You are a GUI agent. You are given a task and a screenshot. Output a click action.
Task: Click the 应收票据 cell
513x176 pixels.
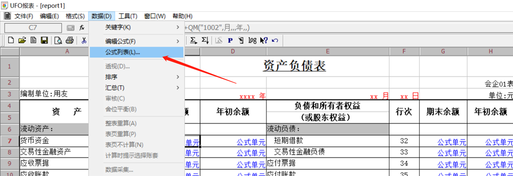(x=54, y=163)
